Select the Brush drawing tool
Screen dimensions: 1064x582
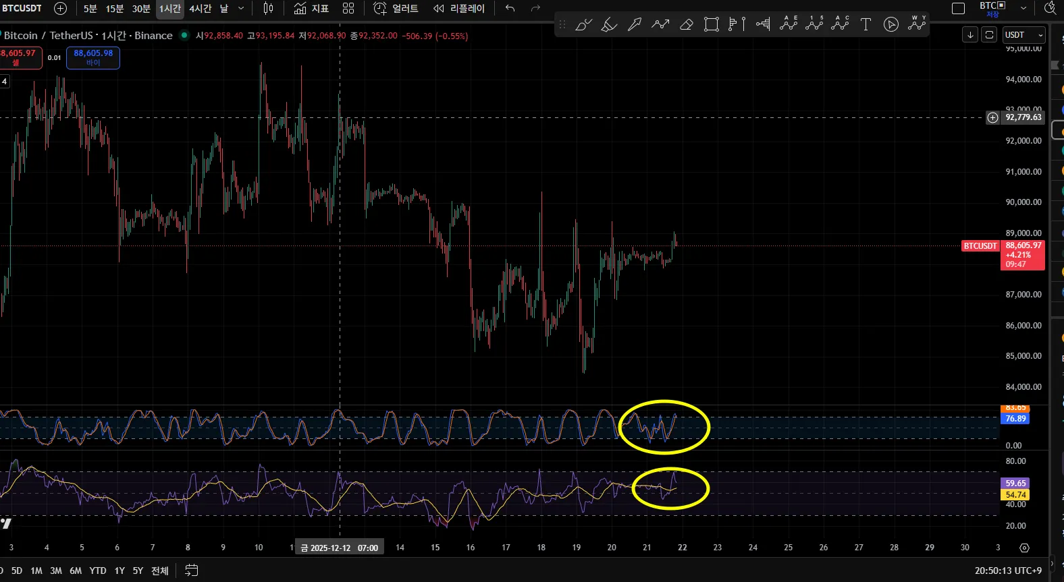point(583,25)
